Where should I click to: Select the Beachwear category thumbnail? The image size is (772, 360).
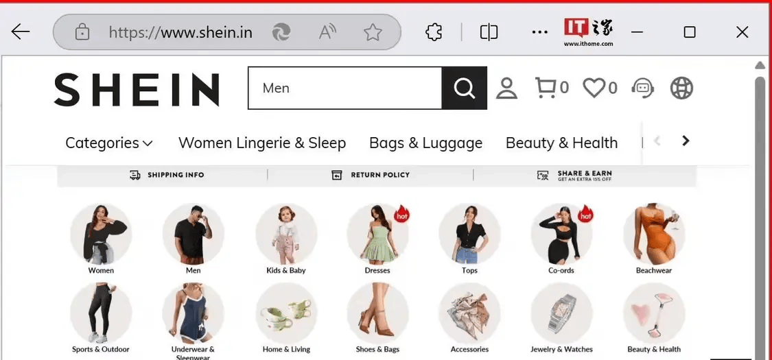(654, 234)
